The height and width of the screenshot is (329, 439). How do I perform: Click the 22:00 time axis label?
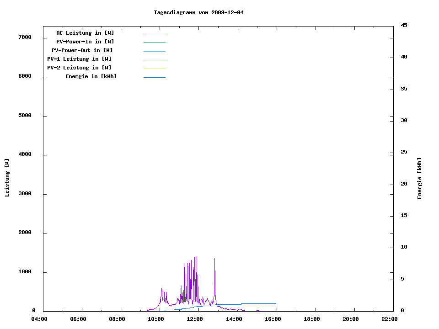click(389, 319)
